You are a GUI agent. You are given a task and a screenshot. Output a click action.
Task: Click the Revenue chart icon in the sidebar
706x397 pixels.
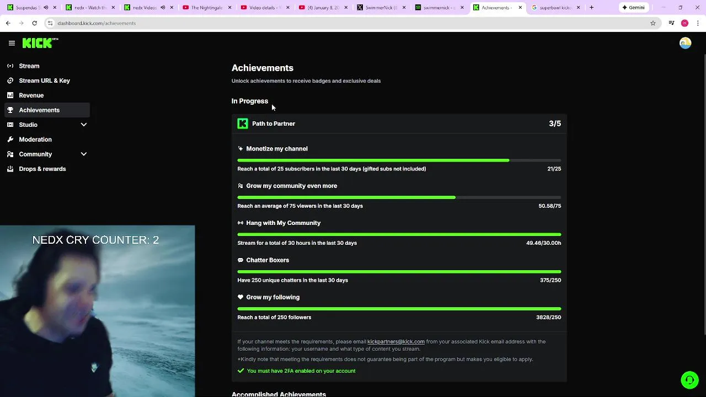click(10, 95)
